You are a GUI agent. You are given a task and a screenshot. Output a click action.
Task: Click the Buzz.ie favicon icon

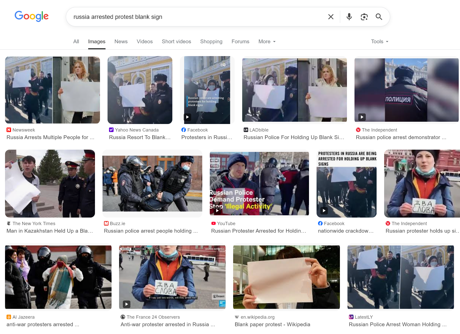(106, 223)
